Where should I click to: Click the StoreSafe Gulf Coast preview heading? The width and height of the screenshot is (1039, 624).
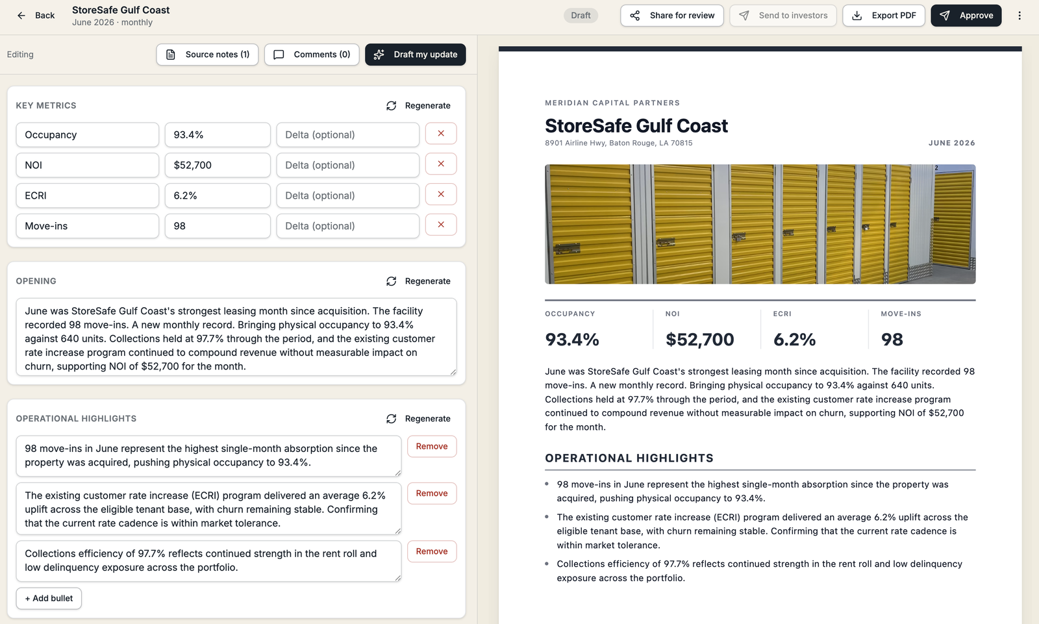(636, 126)
